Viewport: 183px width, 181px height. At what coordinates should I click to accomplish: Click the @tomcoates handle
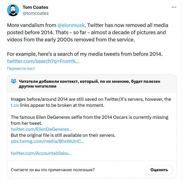click(x=35, y=13)
